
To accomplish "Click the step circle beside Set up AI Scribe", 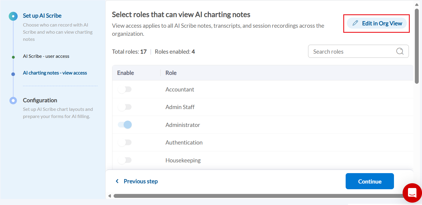I will [x=13, y=16].
